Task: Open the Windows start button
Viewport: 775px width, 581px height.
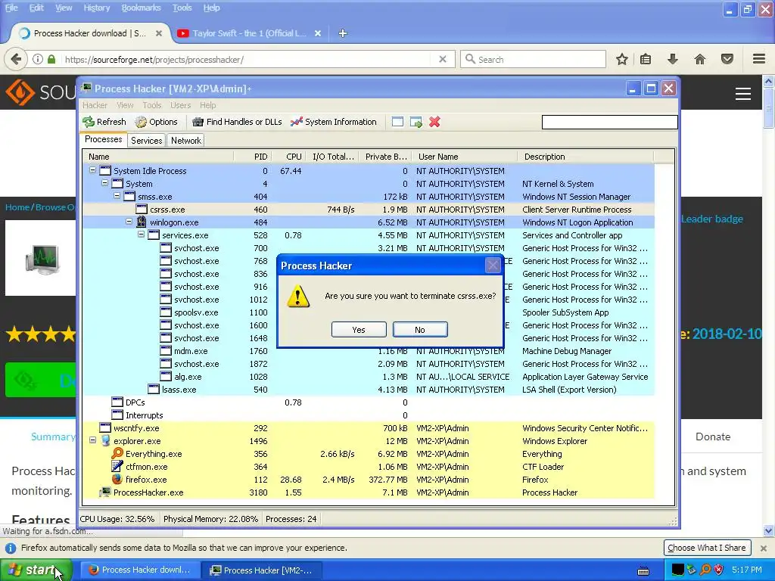Action: tap(36, 570)
